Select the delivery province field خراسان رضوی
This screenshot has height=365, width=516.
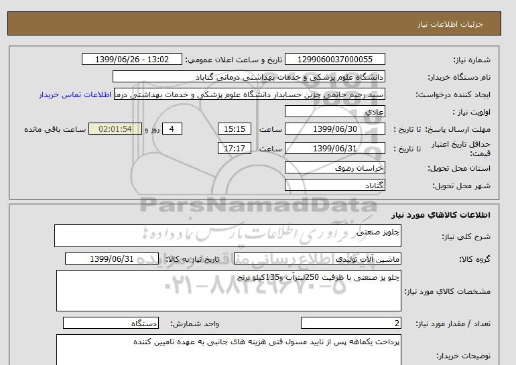click(334, 167)
